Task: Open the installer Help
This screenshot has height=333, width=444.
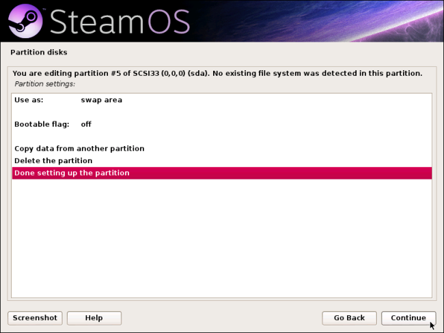Action: [94, 318]
